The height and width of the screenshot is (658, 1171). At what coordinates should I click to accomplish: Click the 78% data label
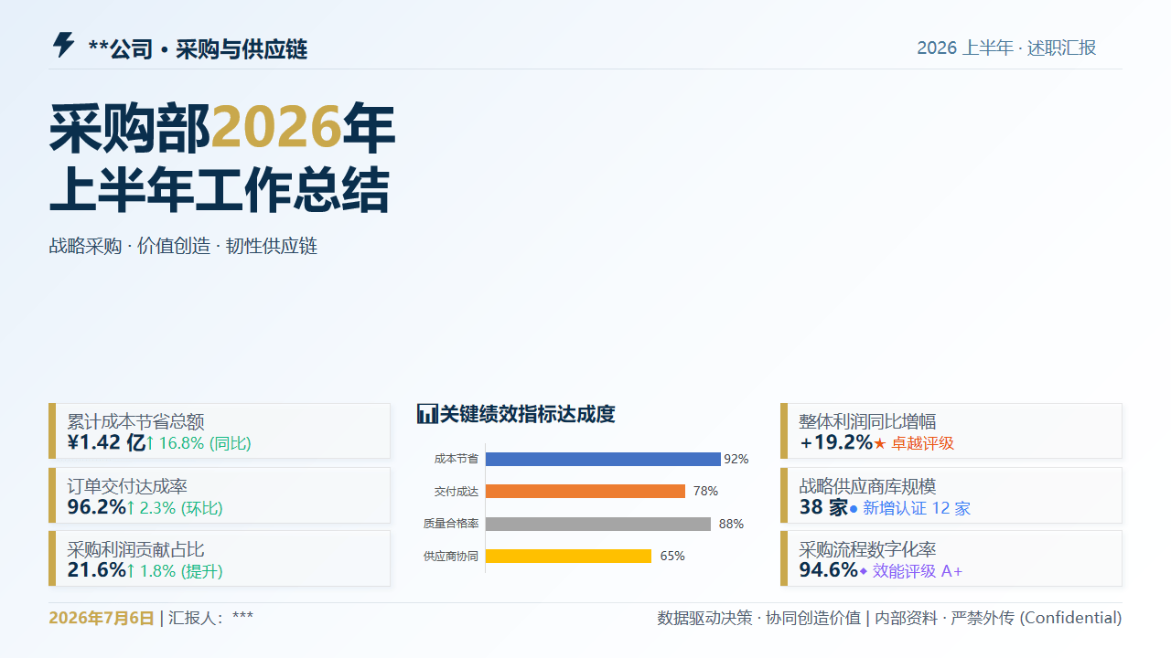pos(705,491)
